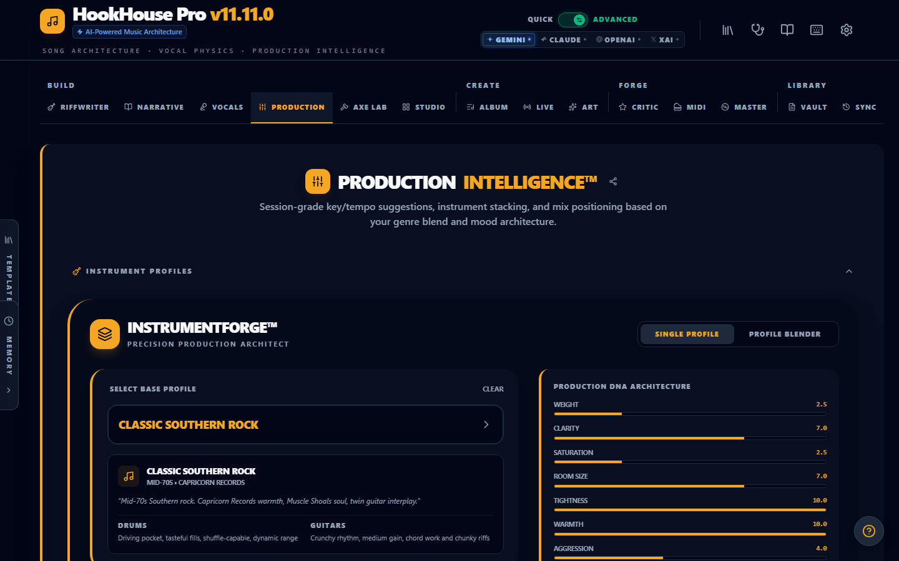
Task: Switch to the Axe Lab tab
Action: pyautogui.click(x=363, y=107)
